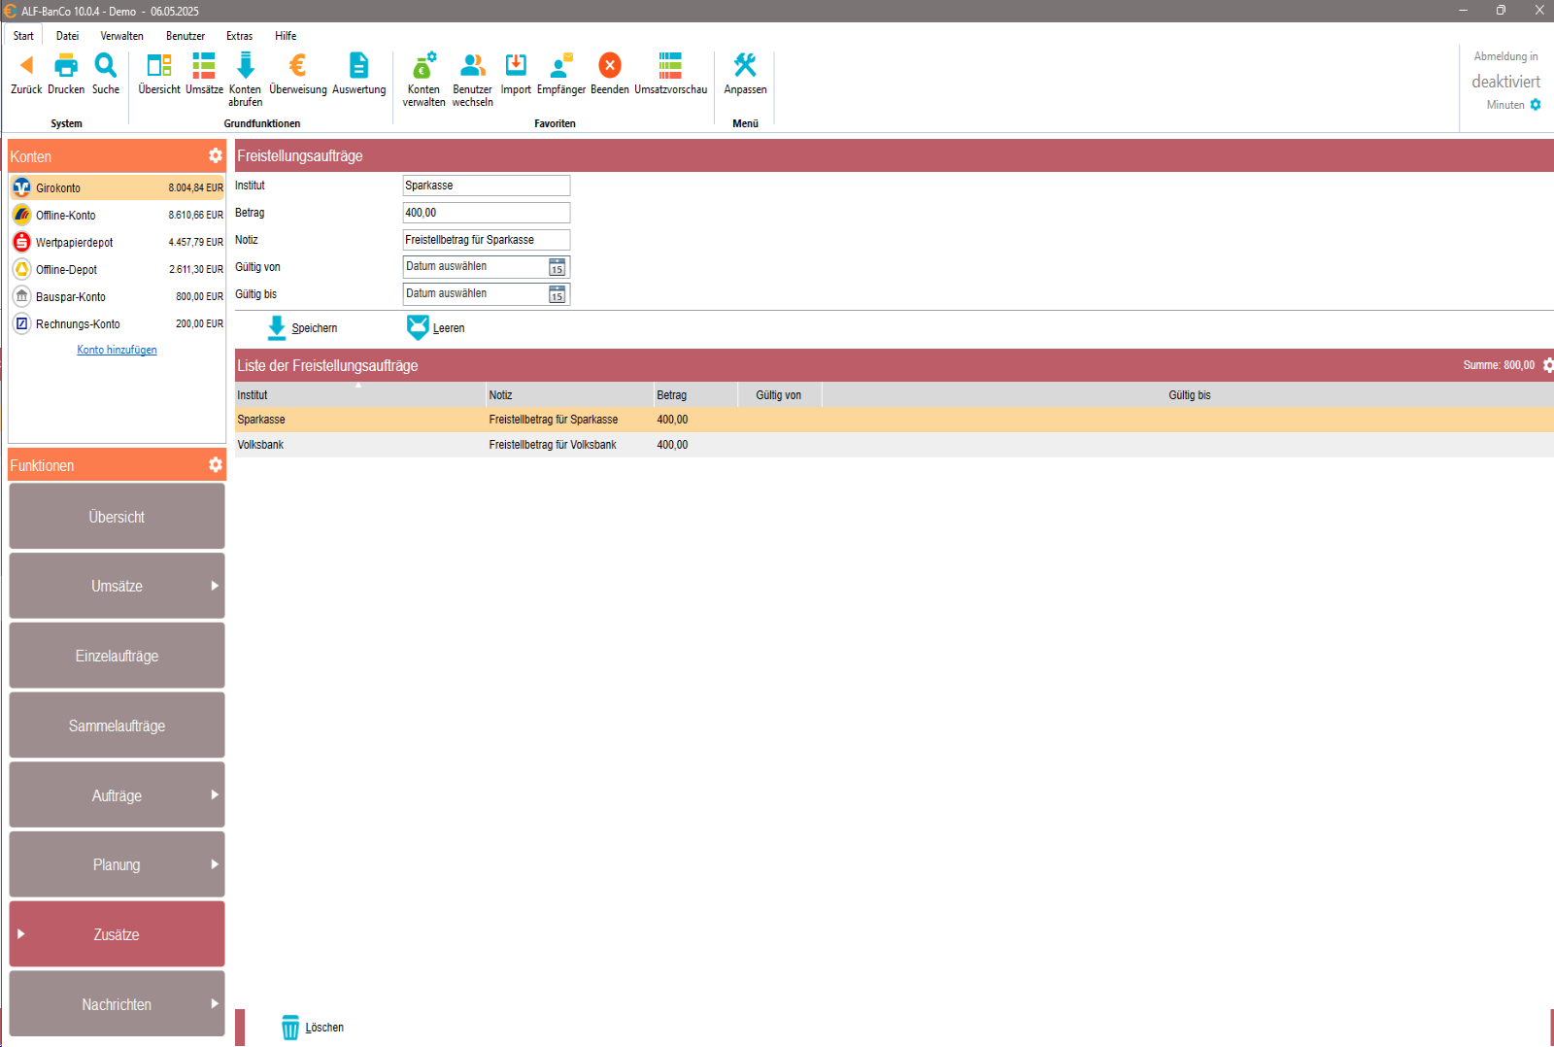Click the Leeren clear icon
This screenshot has height=1047, width=1554.
[x=418, y=327]
